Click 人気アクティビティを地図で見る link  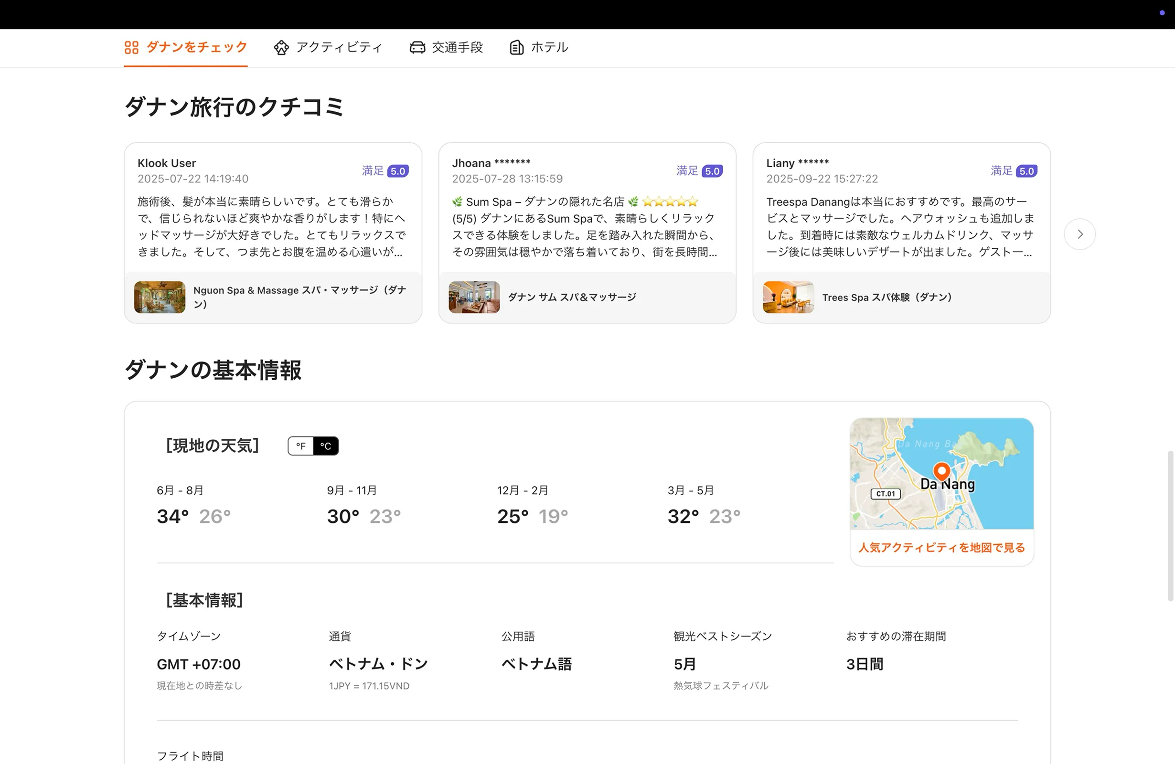click(941, 547)
